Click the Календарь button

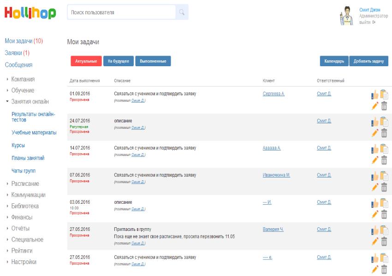tap(334, 61)
